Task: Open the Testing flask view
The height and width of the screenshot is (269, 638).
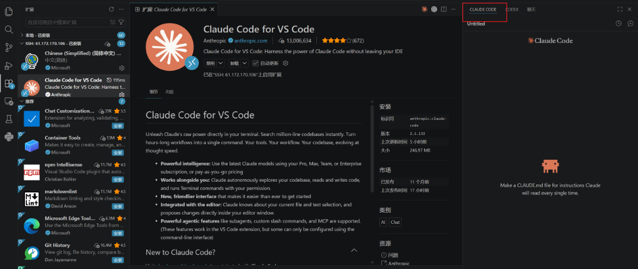Action: [8, 119]
